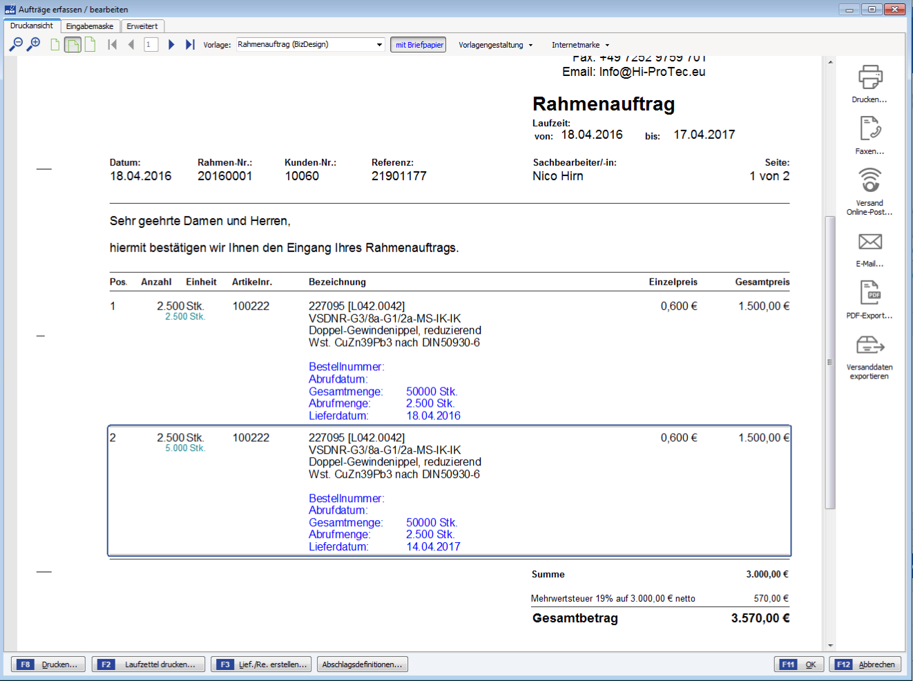Click Lief./Re. erstellen button

(261, 664)
